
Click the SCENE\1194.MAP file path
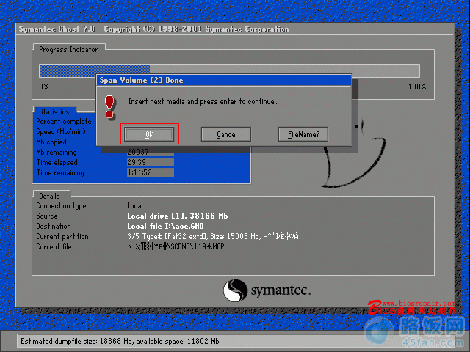click(x=176, y=246)
